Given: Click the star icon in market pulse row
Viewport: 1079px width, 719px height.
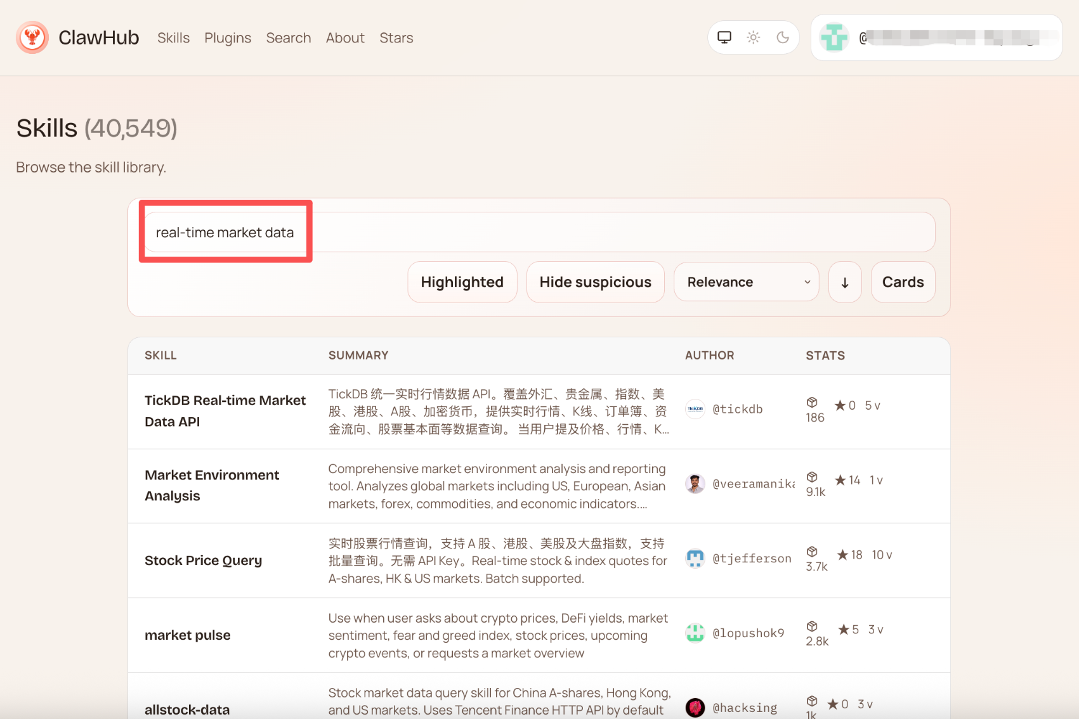Looking at the screenshot, I should click(x=844, y=630).
